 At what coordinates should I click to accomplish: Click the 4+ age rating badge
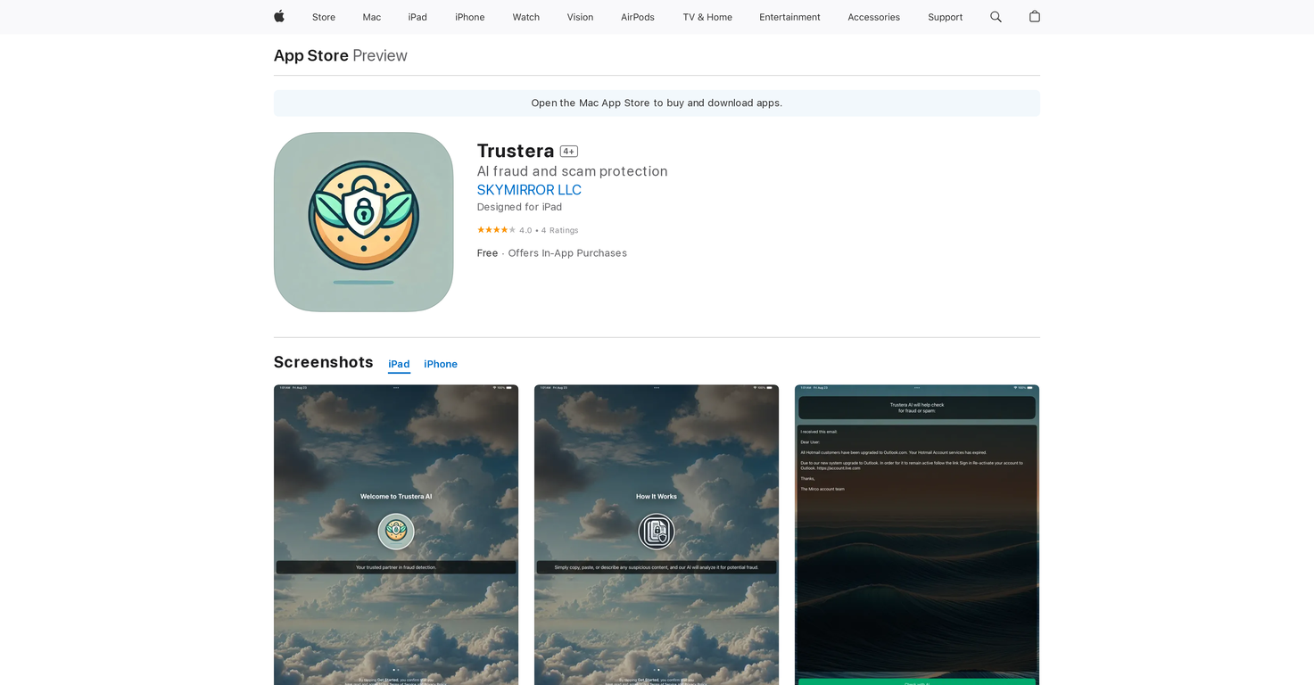coord(568,151)
